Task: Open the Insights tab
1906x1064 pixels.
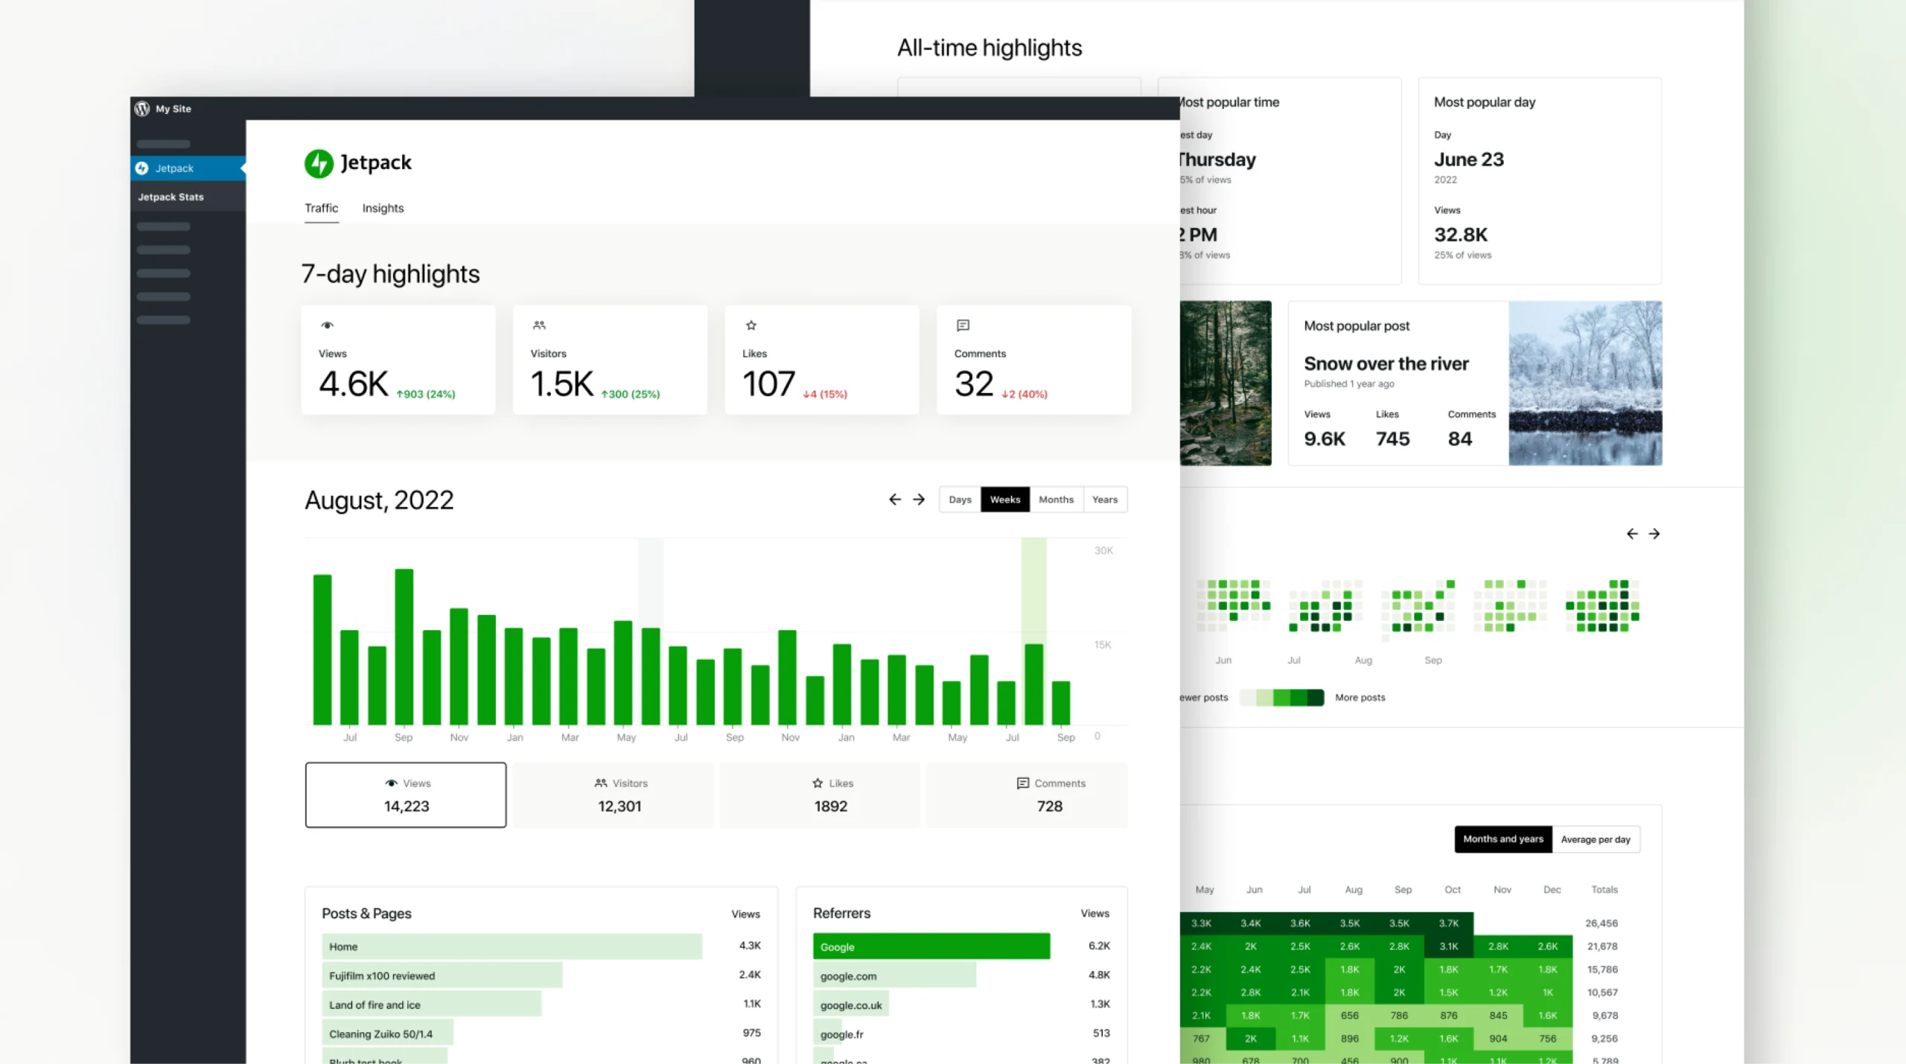Action: point(383,208)
